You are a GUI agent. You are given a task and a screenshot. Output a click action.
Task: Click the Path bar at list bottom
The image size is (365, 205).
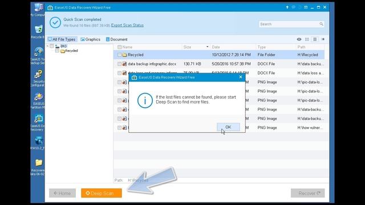click(221, 180)
